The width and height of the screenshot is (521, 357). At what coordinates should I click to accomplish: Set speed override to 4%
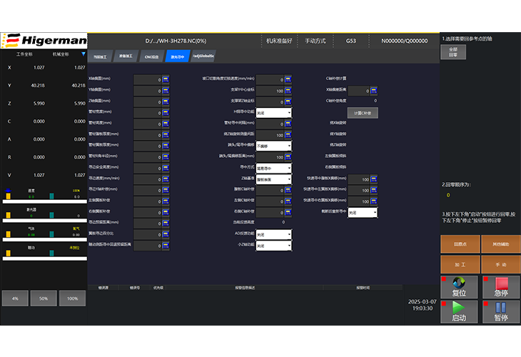click(14, 298)
